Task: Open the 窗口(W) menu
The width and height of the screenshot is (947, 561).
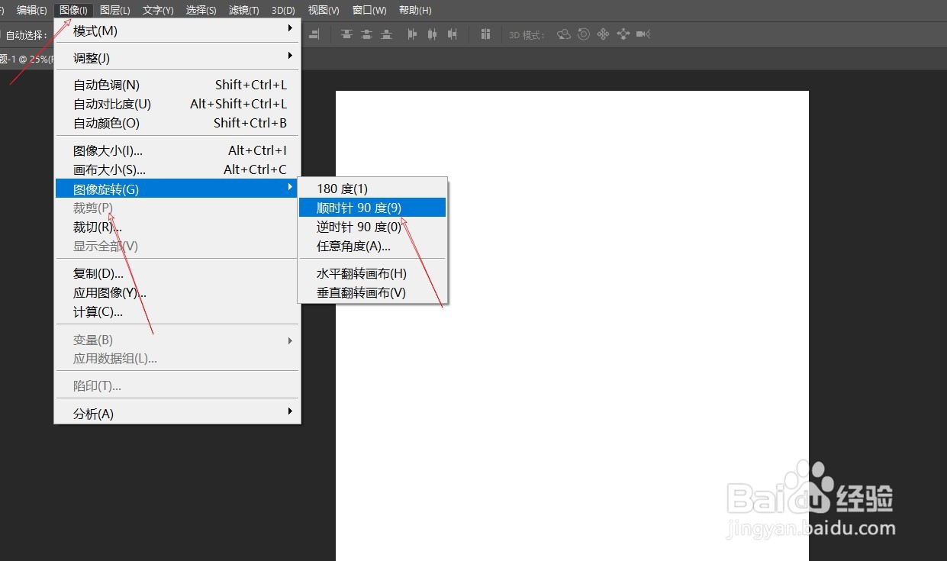Action: (x=369, y=10)
